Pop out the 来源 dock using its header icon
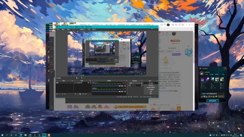244x137 pixels. [90, 81]
